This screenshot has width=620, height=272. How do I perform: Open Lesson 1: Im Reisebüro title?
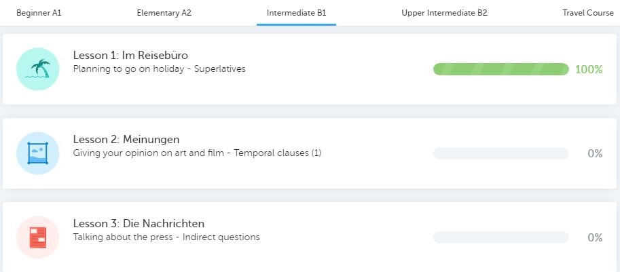pyautogui.click(x=130, y=56)
